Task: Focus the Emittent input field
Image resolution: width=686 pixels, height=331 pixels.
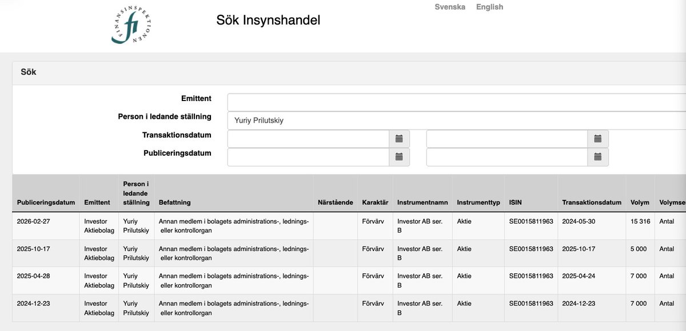Action: [x=456, y=102]
